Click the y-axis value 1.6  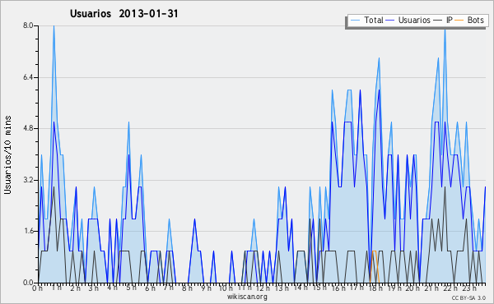[x=28, y=231]
